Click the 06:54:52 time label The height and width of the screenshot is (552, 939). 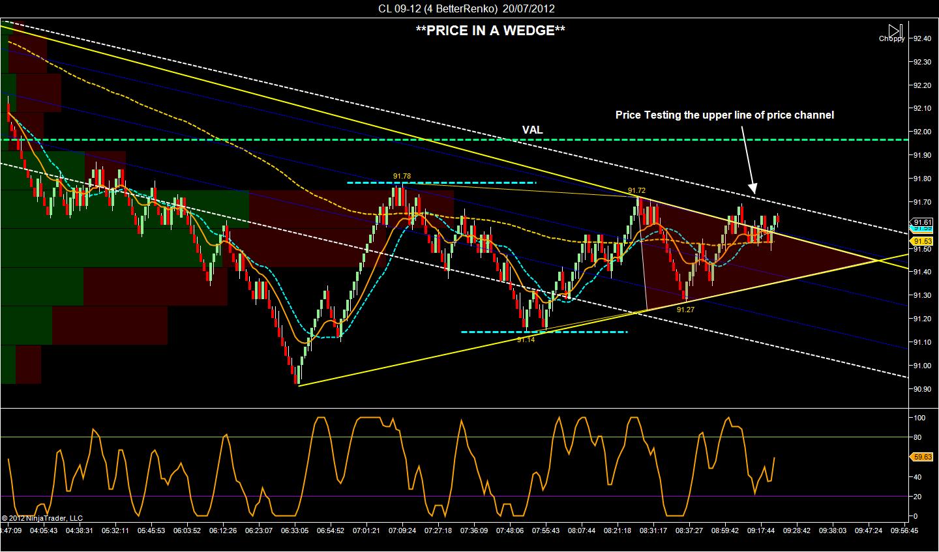tap(331, 530)
